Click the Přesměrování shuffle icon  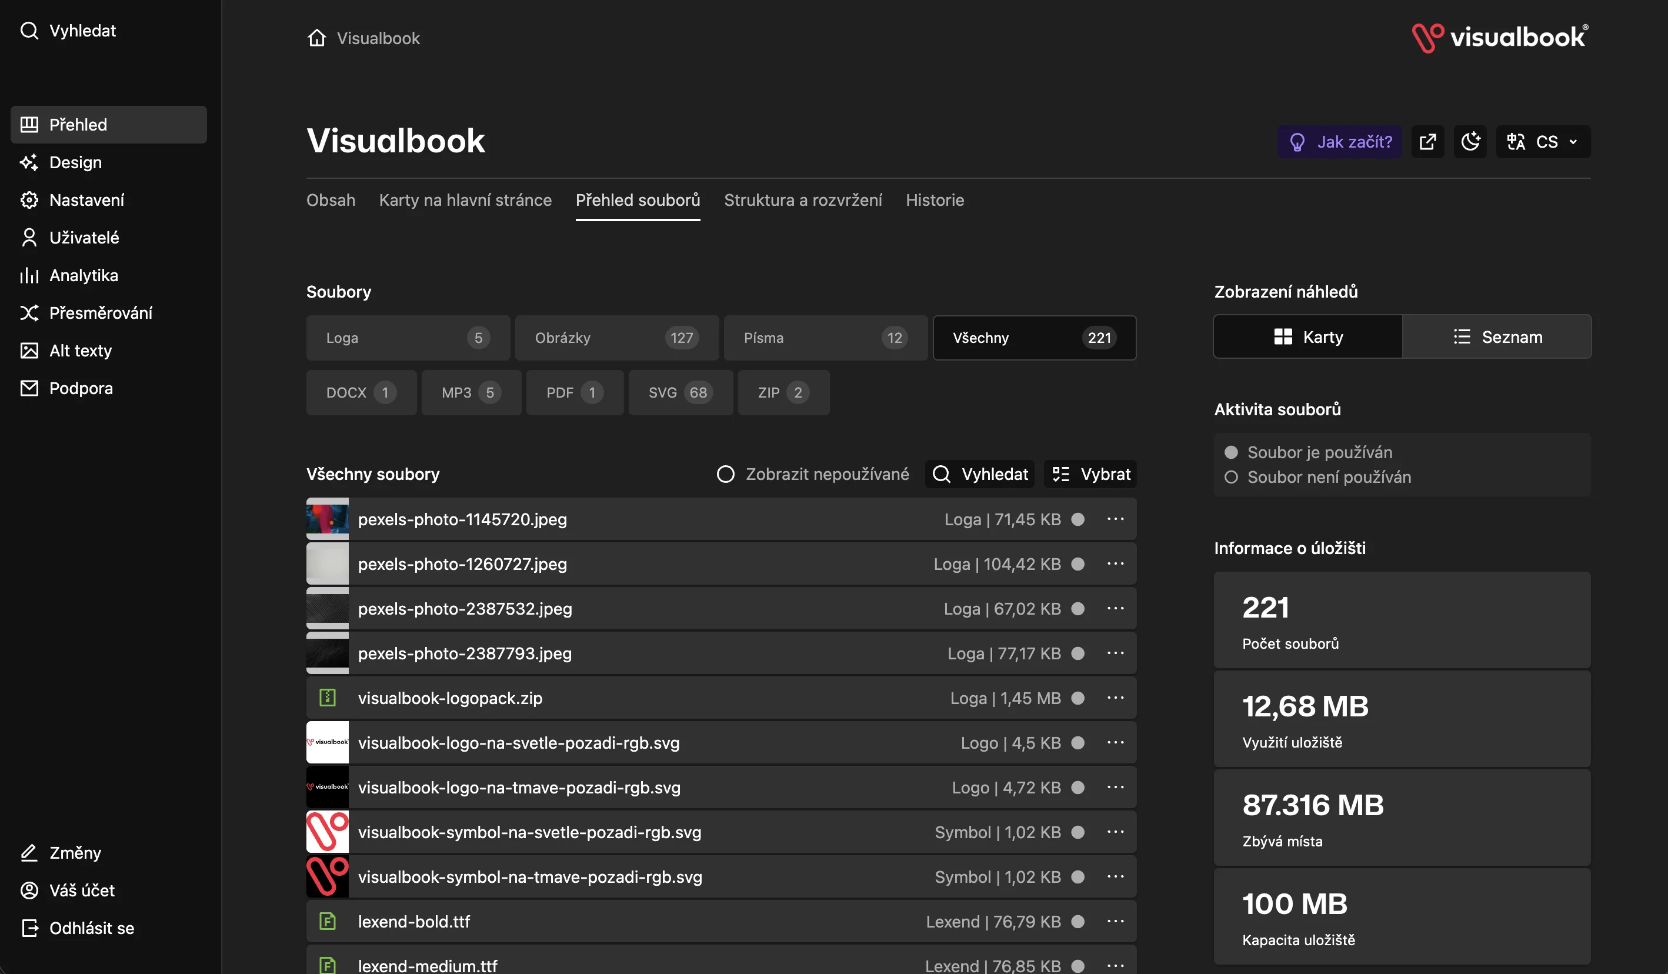[29, 312]
